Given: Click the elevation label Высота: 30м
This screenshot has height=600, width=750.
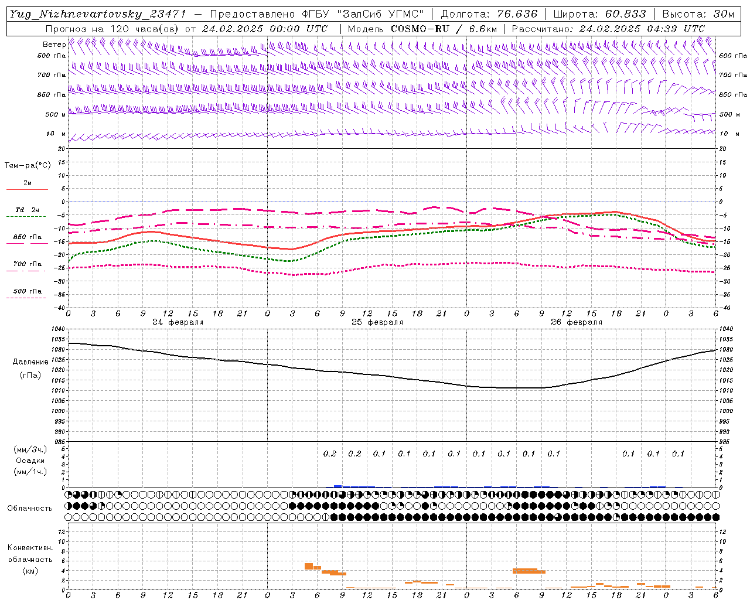Looking at the screenshot, I should (698, 14).
